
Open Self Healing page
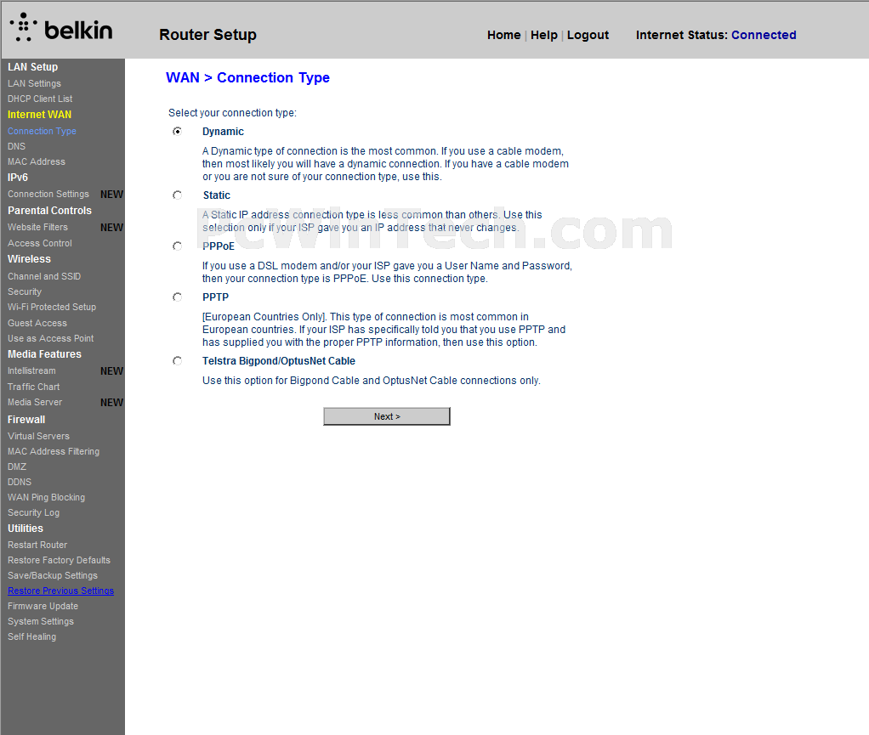coord(31,637)
